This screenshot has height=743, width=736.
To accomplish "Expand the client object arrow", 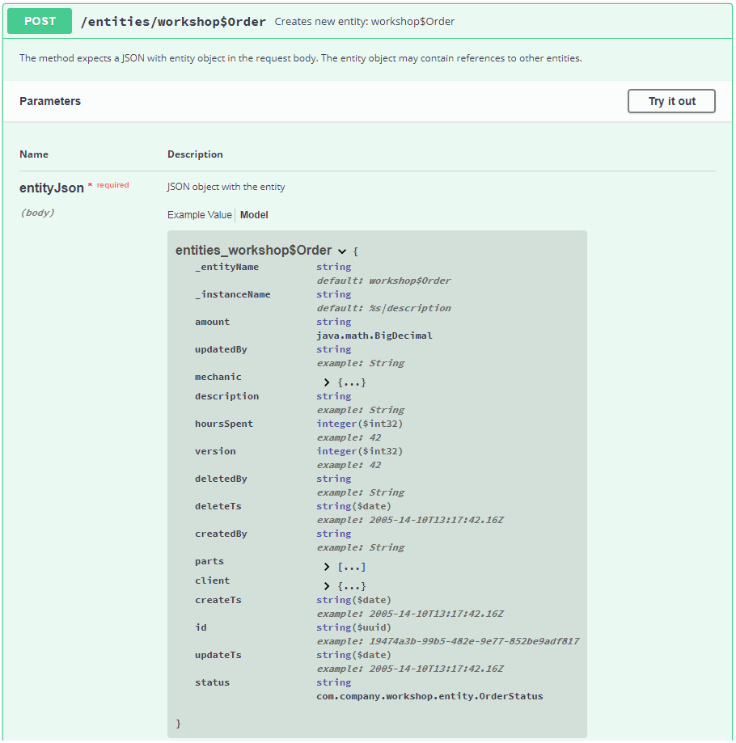I will [x=327, y=585].
